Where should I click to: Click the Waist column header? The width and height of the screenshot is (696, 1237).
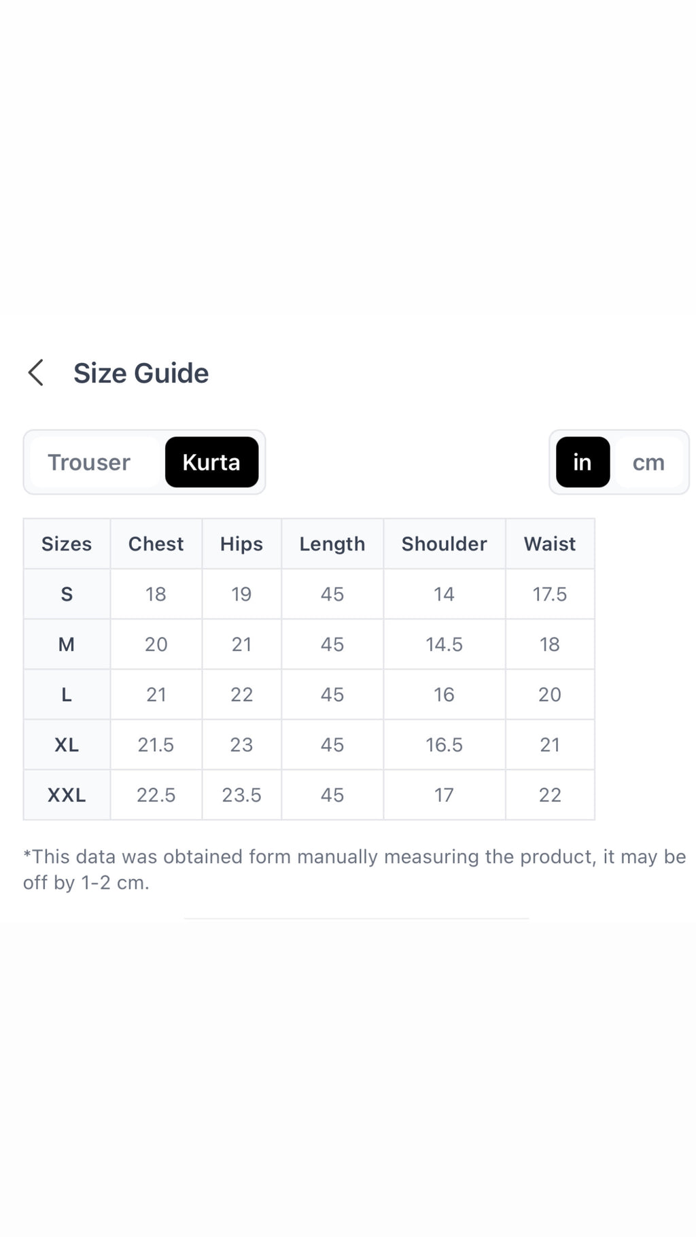[550, 544]
